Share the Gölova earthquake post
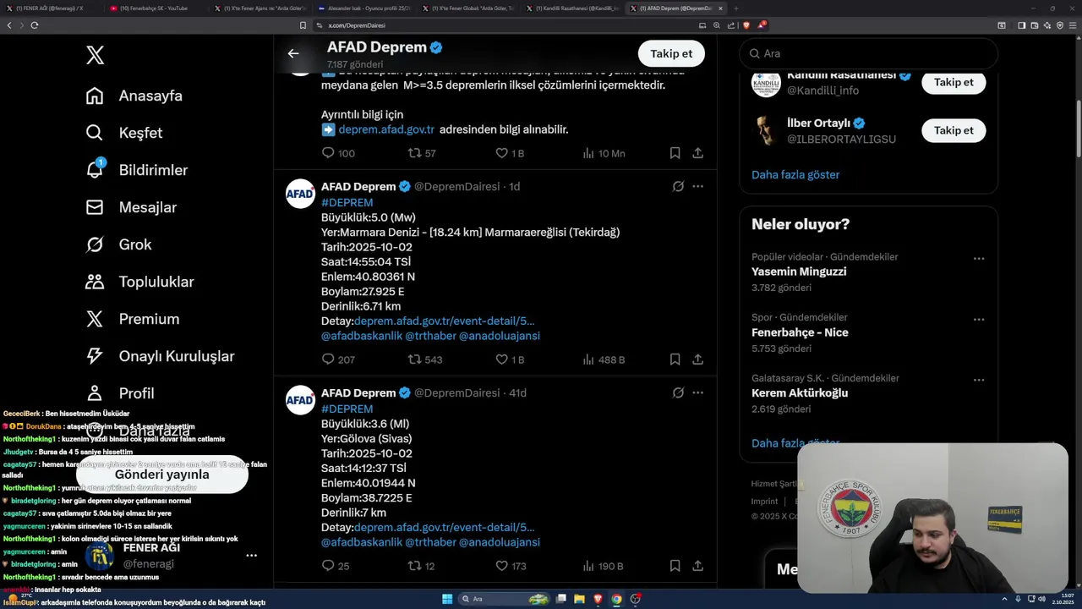1082x609 pixels. (697, 566)
